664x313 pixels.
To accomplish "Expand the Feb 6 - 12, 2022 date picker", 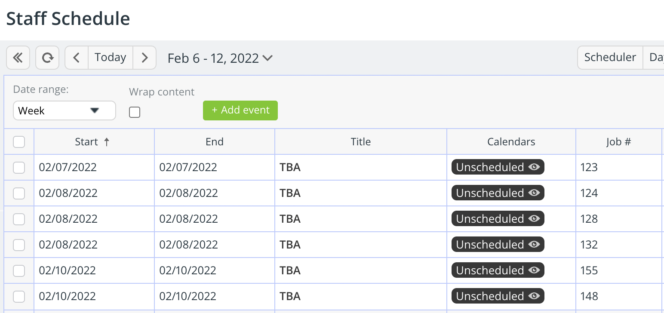I will pyautogui.click(x=220, y=58).
